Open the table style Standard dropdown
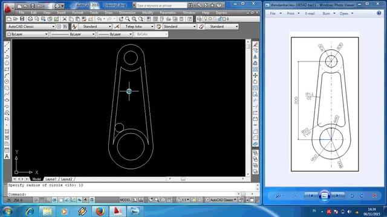Screen dimensions: 387x217 point(180,27)
